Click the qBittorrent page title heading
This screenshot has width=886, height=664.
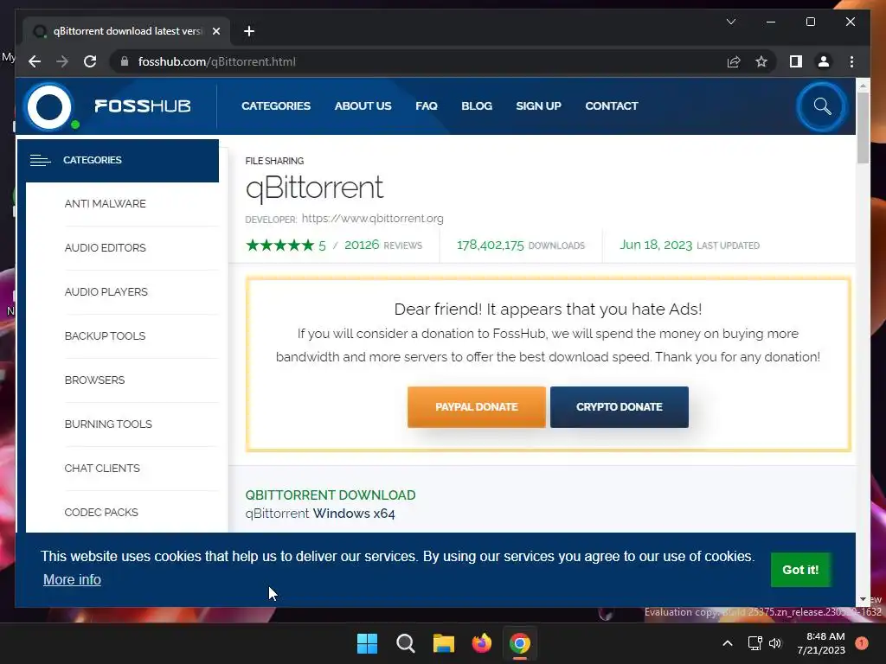coord(314,188)
